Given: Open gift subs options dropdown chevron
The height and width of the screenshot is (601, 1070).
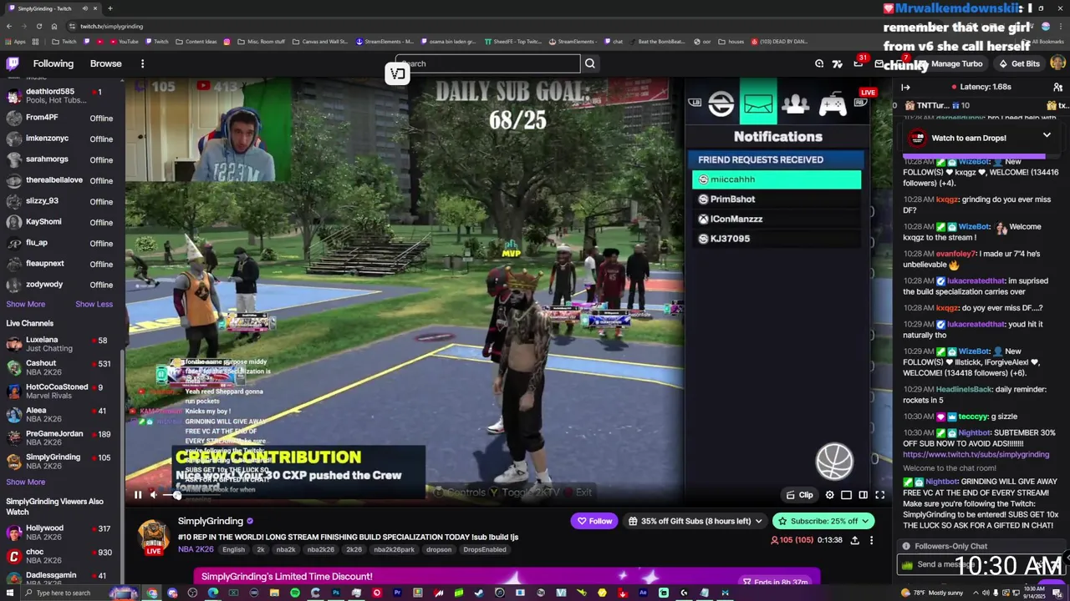Looking at the screenshot, I should coord(758,521).
